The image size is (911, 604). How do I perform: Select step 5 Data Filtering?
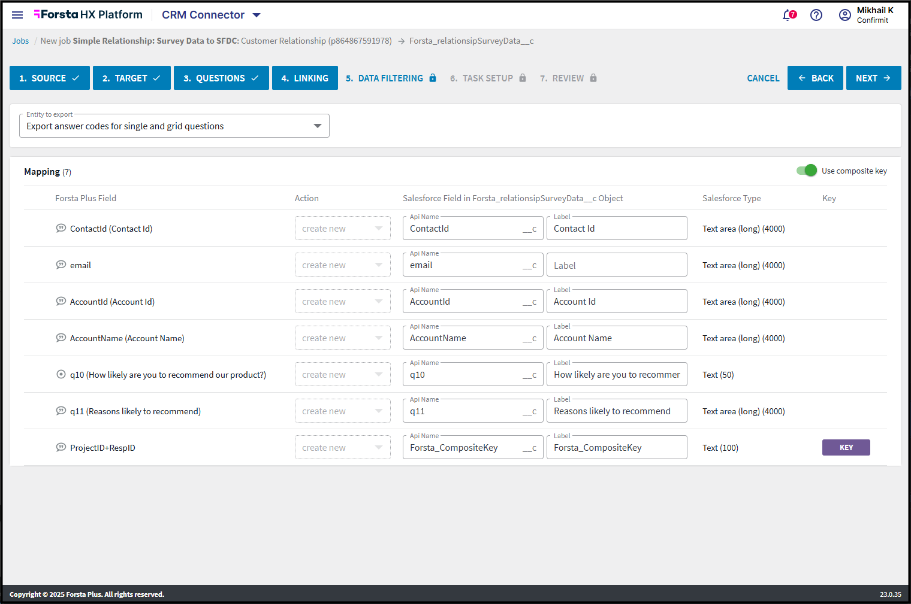[x=391, y=78]
